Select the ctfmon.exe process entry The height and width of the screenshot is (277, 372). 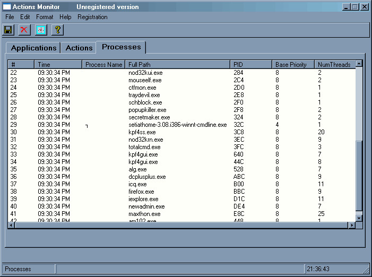tap(181, 88)
